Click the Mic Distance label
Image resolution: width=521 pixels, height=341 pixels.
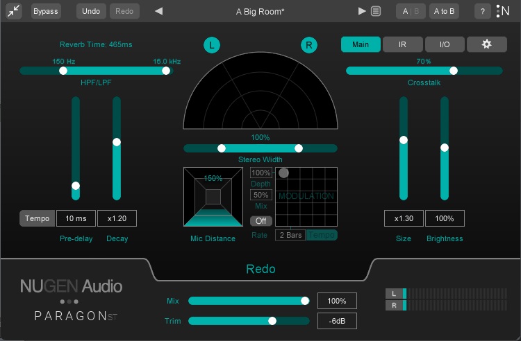[213, 238]
